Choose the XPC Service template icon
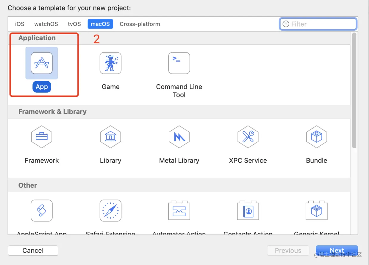Screen dimensions: 369x265 [x=248, y=137]
